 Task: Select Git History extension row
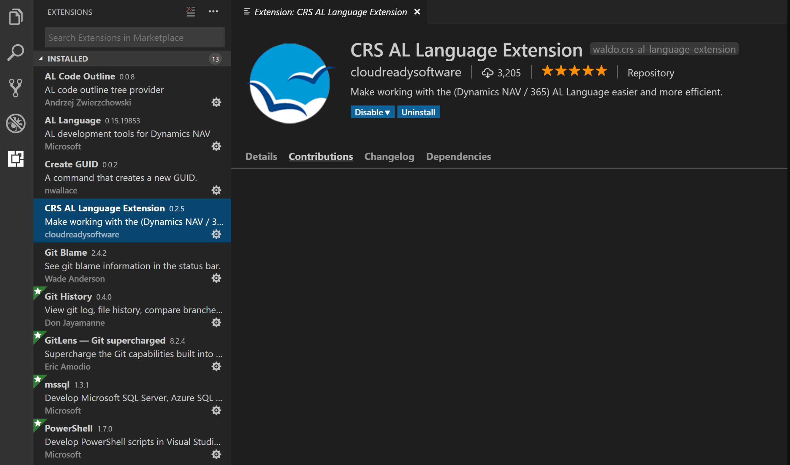(132, 309)
